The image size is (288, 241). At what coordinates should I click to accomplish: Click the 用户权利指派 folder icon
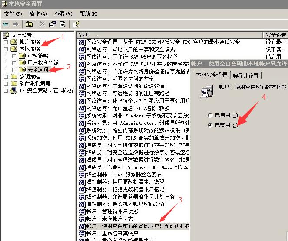[x=22, y=63]
